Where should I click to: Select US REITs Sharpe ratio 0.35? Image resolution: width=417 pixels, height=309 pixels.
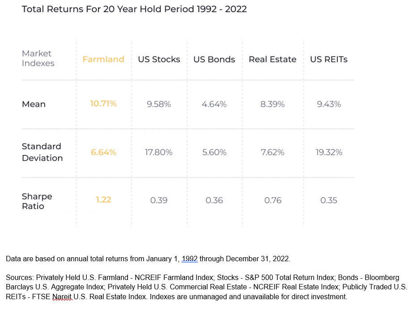pyautogui.click(x=329, y=200)
